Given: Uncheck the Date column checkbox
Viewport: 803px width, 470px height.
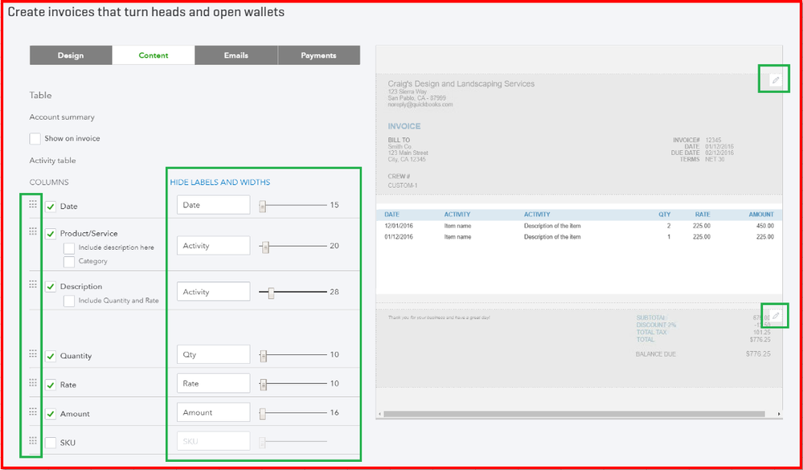Looking at the screenshot, I should click(x=50, y=206).
